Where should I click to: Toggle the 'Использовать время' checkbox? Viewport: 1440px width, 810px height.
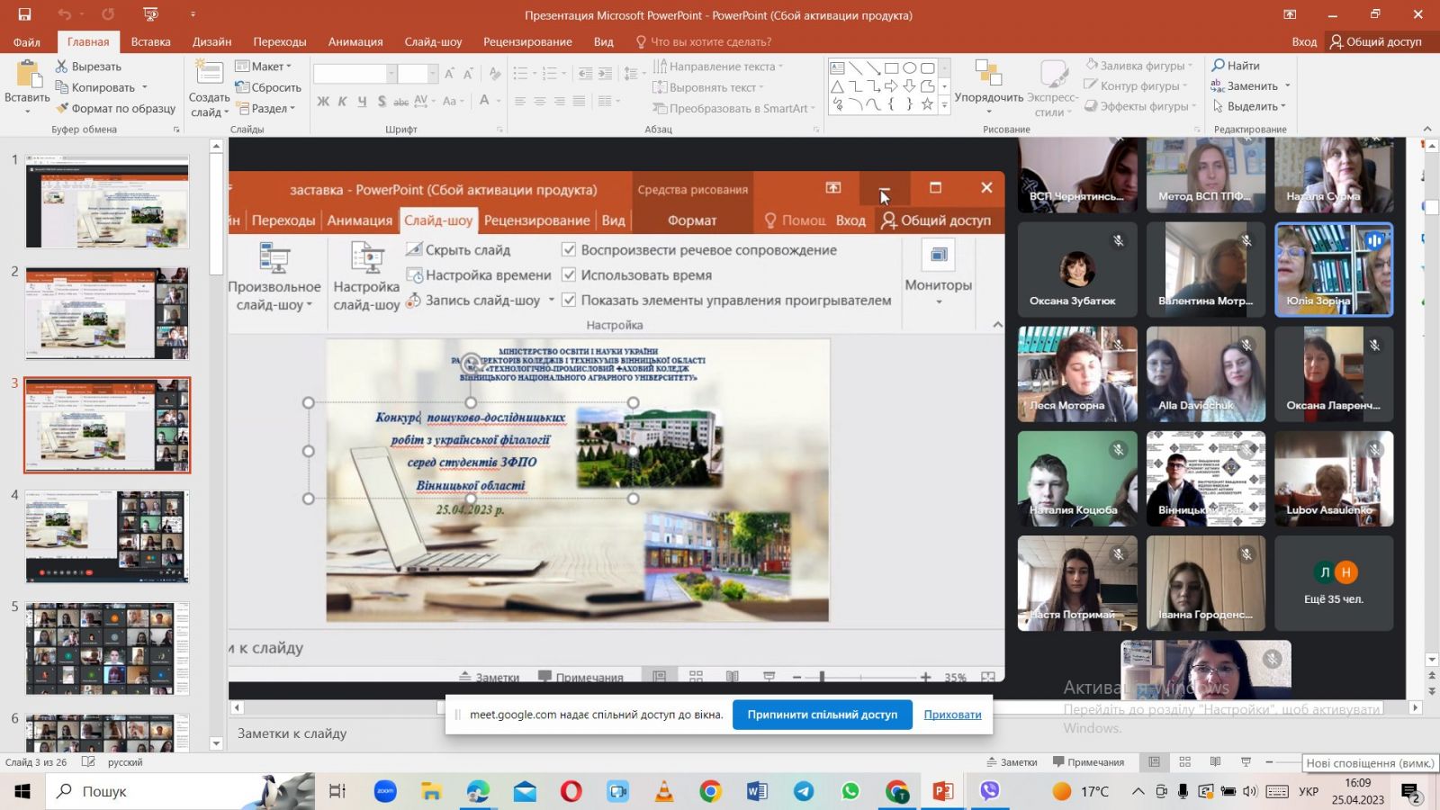[569, 275]
